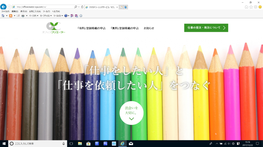Click the gear icon in command bar
This screenshot has width=263, height=147.
[x=81, y=16]
